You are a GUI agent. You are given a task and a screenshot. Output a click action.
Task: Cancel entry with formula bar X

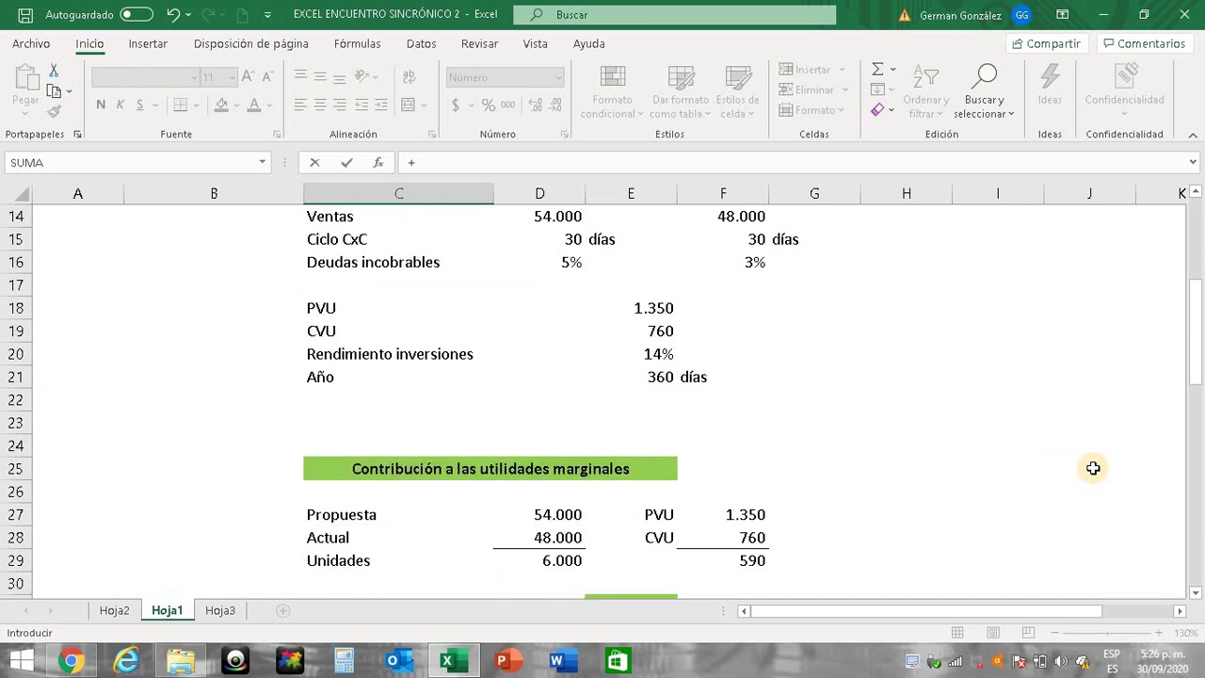314,163
